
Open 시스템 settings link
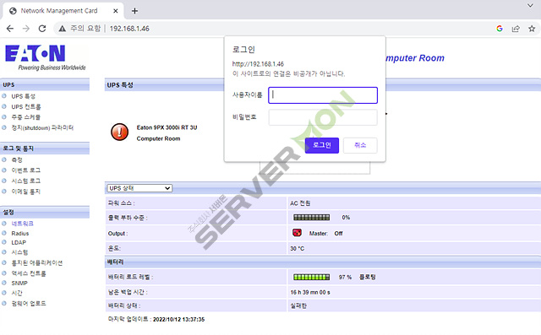point(19,252)
